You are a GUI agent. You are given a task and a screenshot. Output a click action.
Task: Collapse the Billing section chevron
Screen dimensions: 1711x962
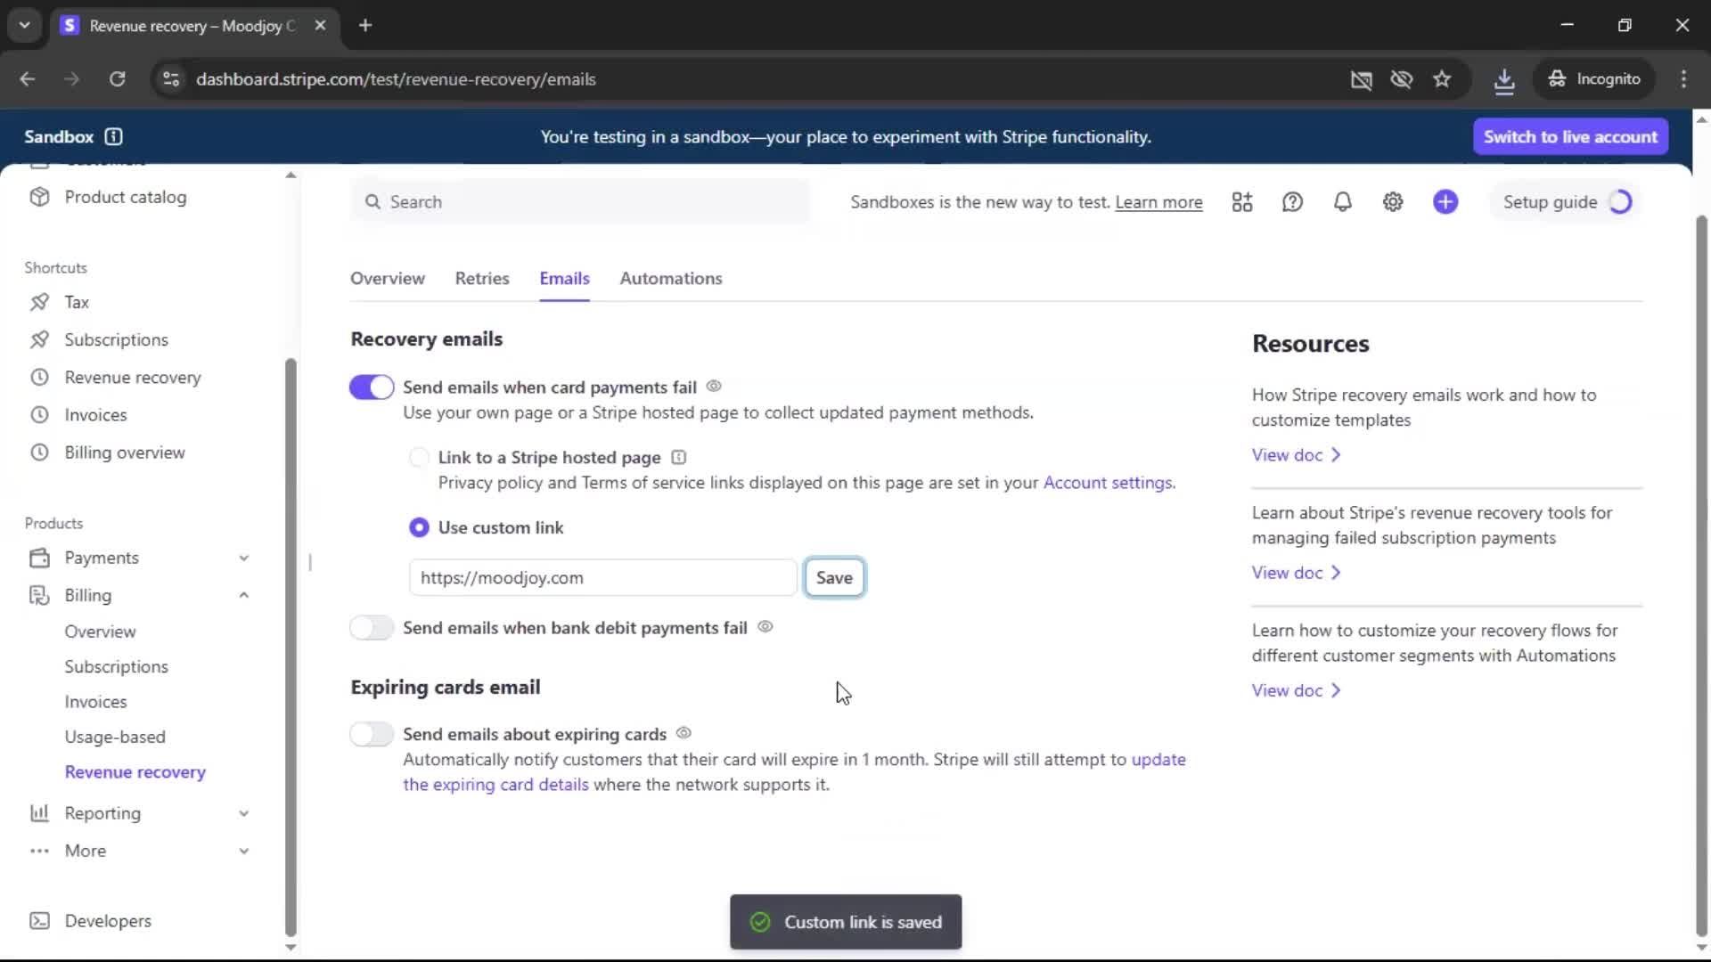tap(243, 595)
